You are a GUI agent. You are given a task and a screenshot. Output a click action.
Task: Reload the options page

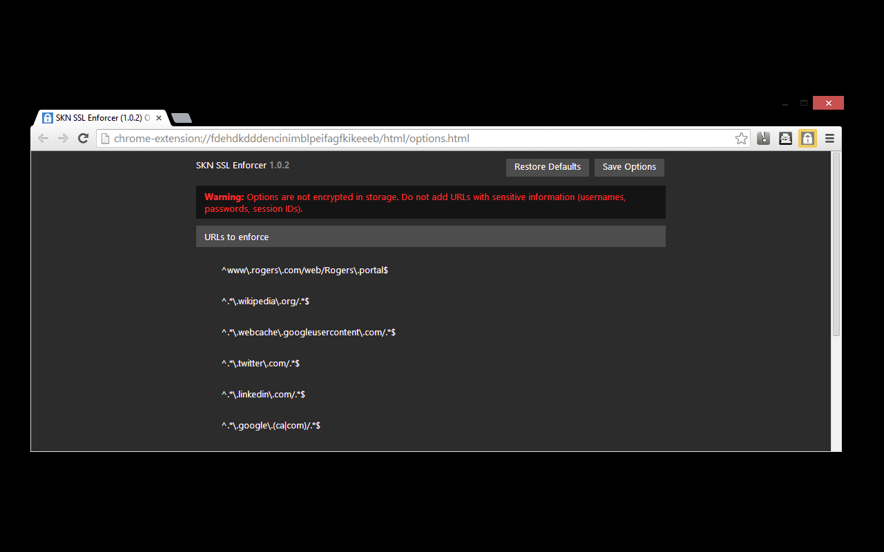(x=83, y=139)
